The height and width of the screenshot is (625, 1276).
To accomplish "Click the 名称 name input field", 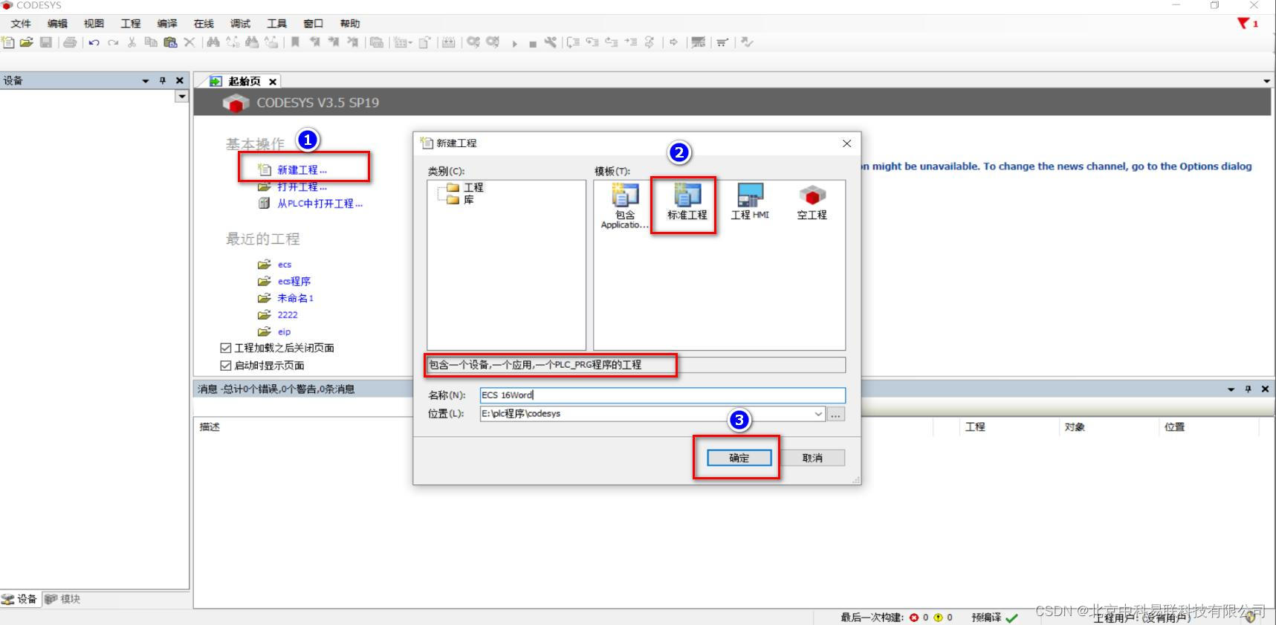I will tap(662, 395).
